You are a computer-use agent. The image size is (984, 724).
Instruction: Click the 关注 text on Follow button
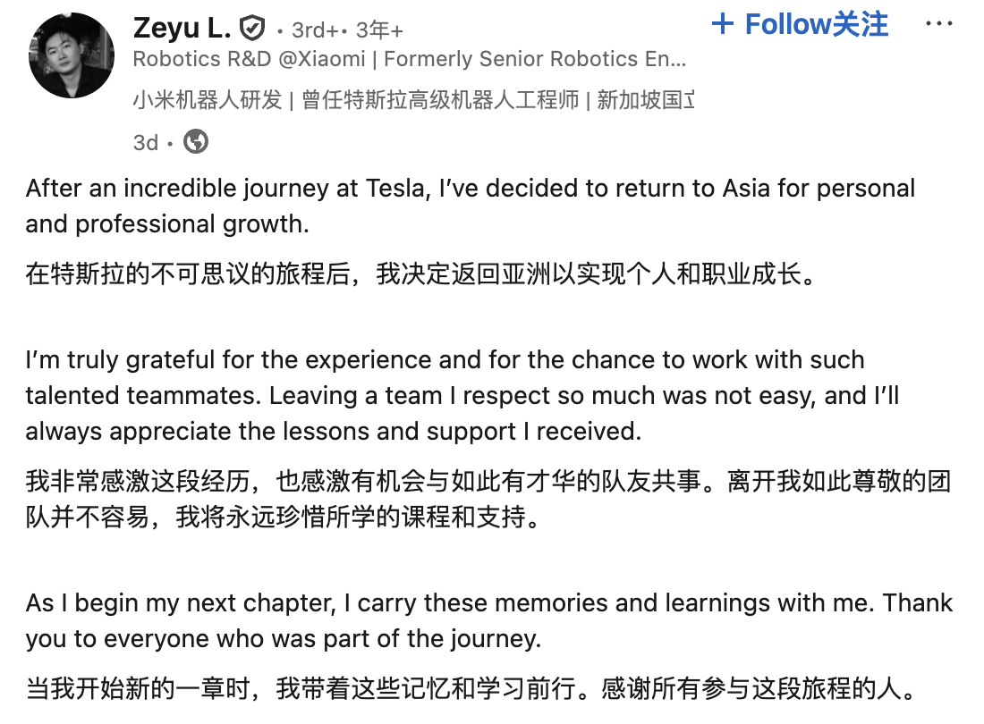[x=861, y=24]
